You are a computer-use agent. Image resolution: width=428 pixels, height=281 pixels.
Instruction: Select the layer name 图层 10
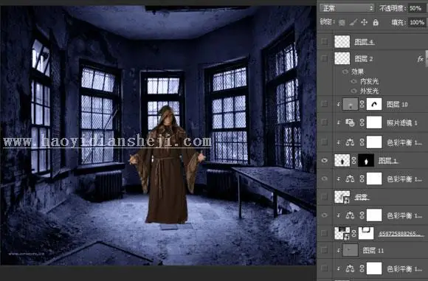(x=397, y=104)
